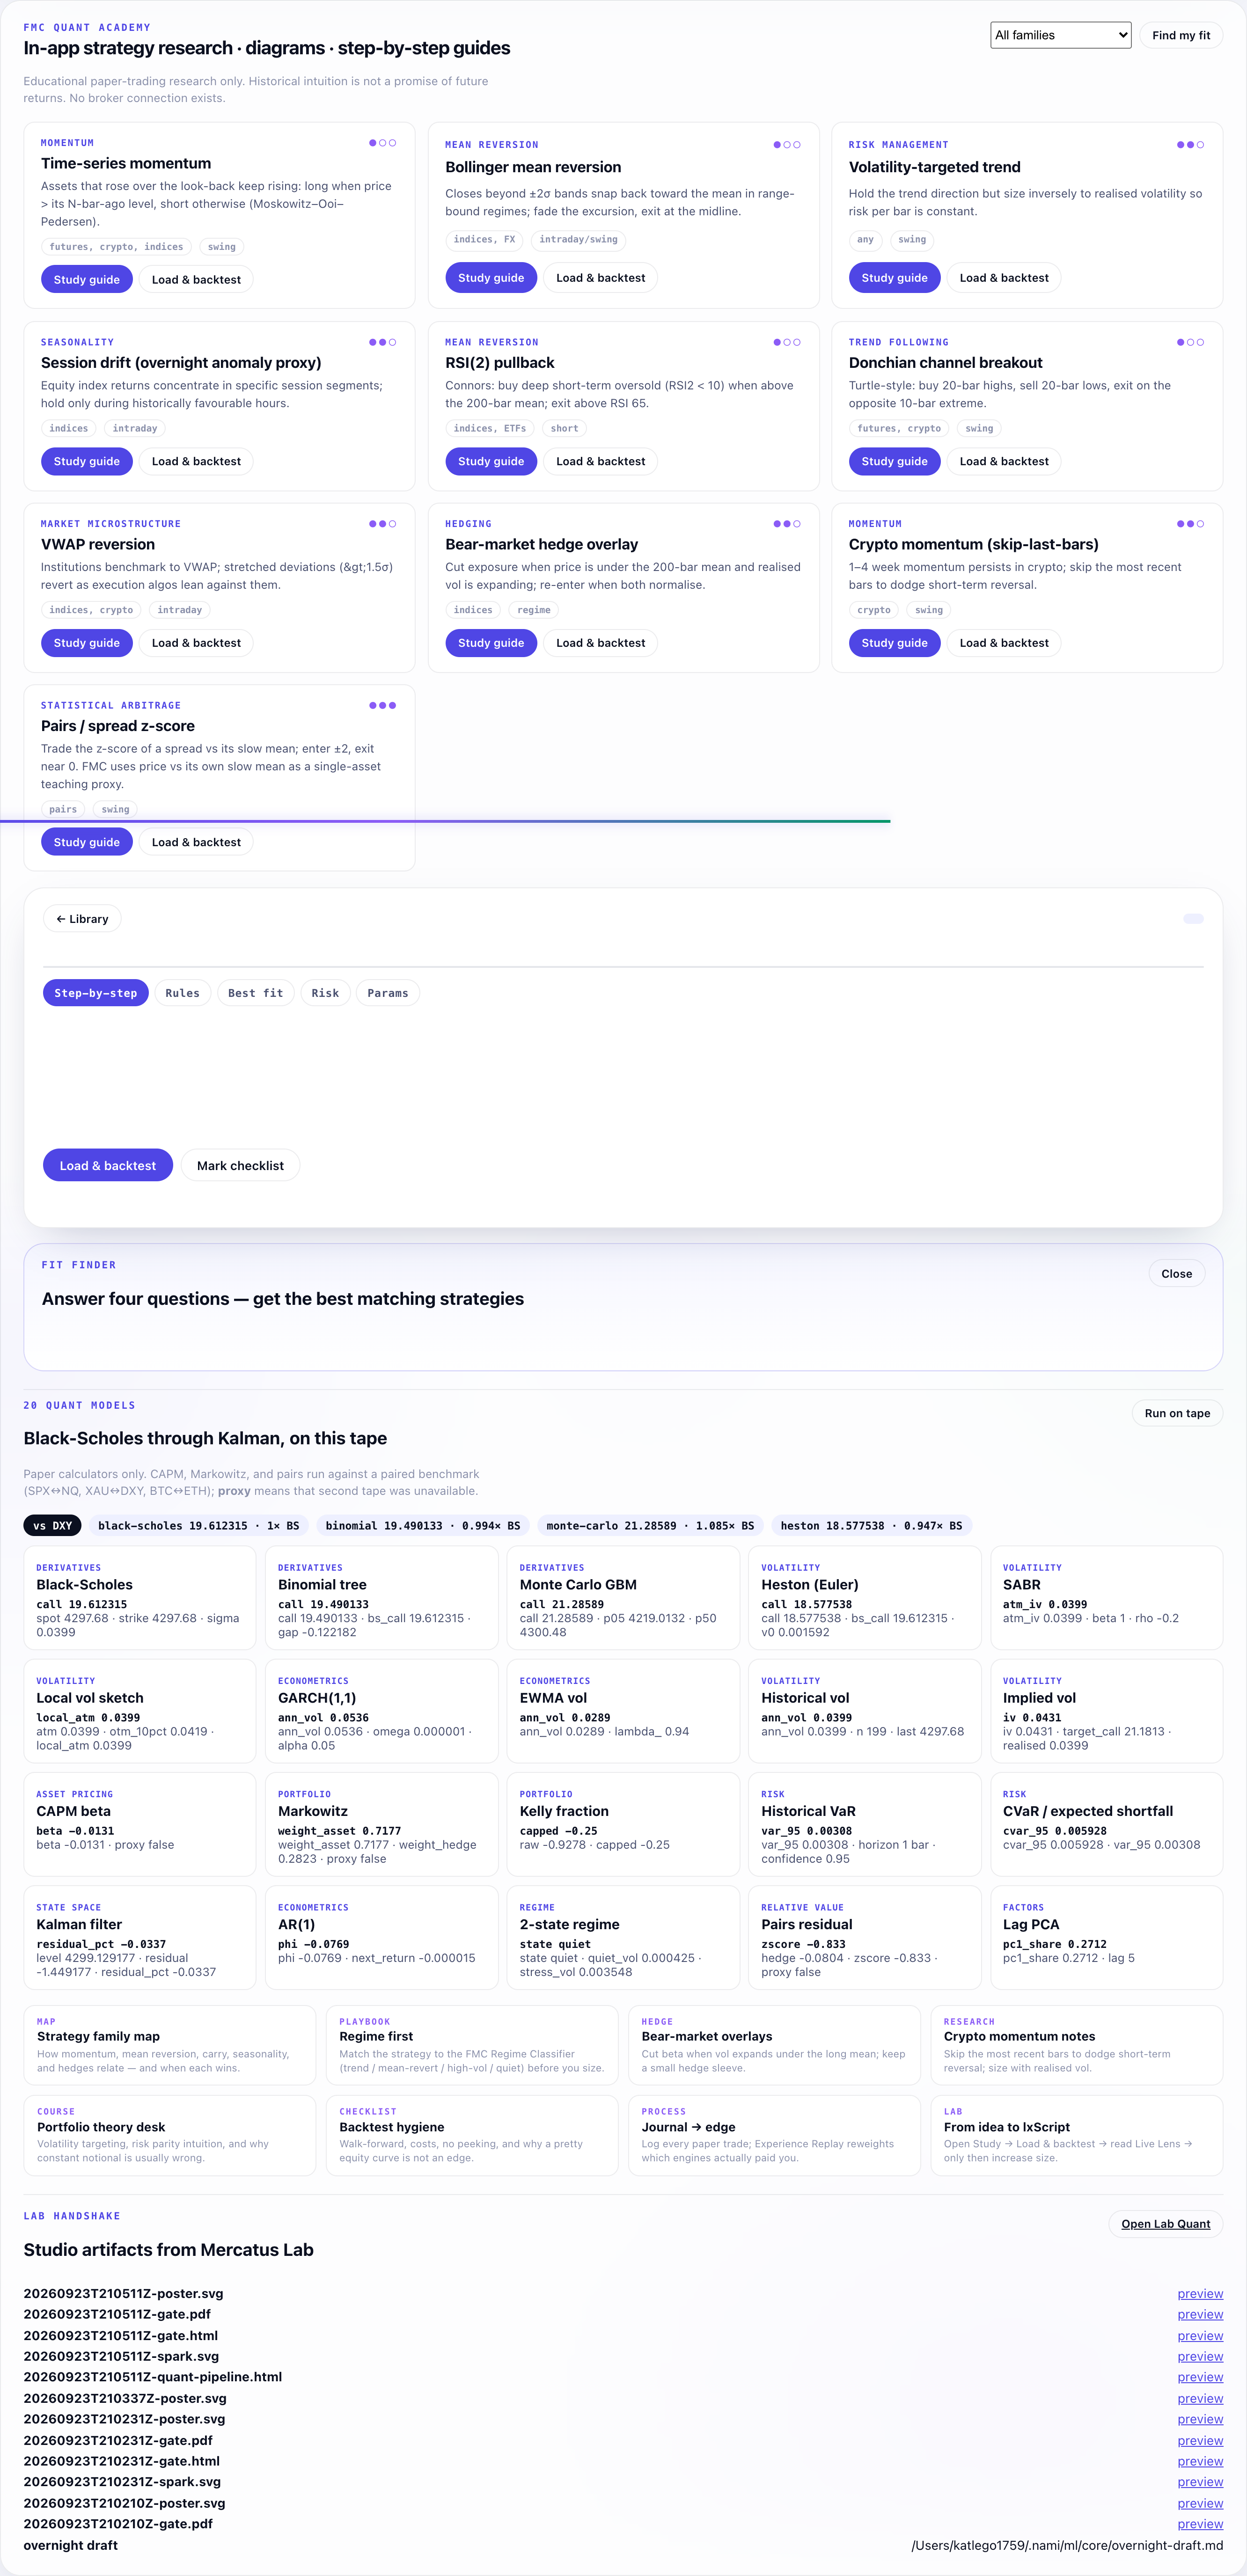The image size is (1247, 2576).
Task: Preview 20260923T210210Z-gate.pdf
Action: coord(1200,2524)
